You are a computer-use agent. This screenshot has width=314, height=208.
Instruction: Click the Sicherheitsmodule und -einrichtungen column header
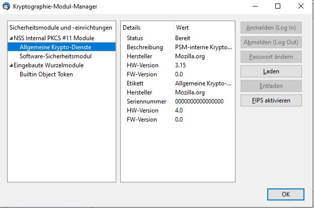pos(61,28)
